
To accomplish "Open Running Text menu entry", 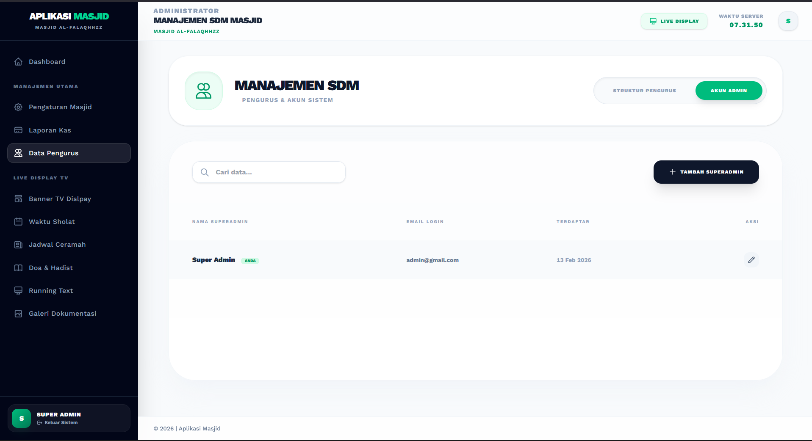I will (69, 291).
